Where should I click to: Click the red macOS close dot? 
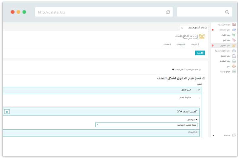pyautogui.click(x=13, y=12)
